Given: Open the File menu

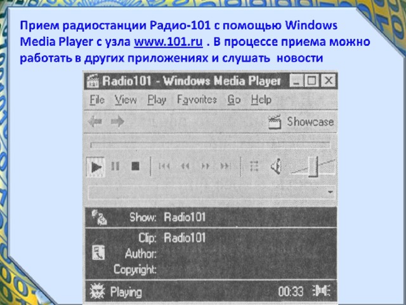Looking at the screenshot, I should pyautogui.click(x=97, y=100).
